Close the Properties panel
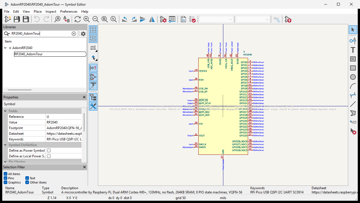Viewport: 360px width, 203px height. (x=84, y=97)
